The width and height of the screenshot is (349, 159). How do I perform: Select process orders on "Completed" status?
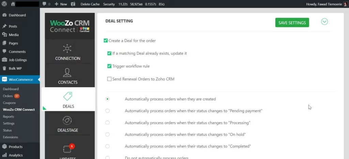[108, 146]
